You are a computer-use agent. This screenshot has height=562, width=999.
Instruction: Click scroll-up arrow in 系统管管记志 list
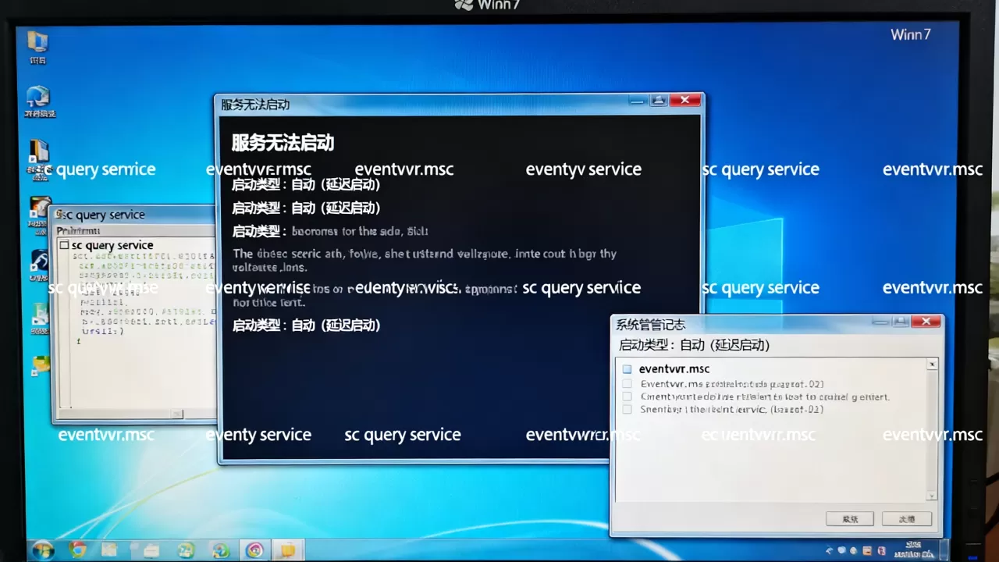pos(931,365)
